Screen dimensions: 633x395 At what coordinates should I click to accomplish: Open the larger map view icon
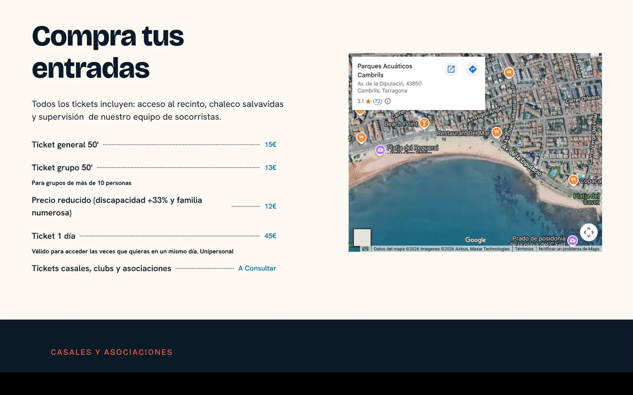point(451,69)
